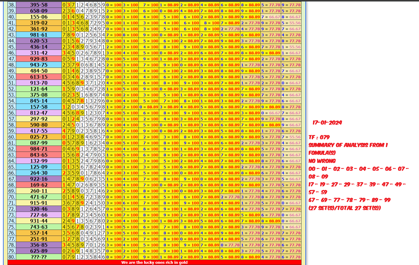Click the row number 60.
Viewport: 419px width, 265px height.
point(12,137)
